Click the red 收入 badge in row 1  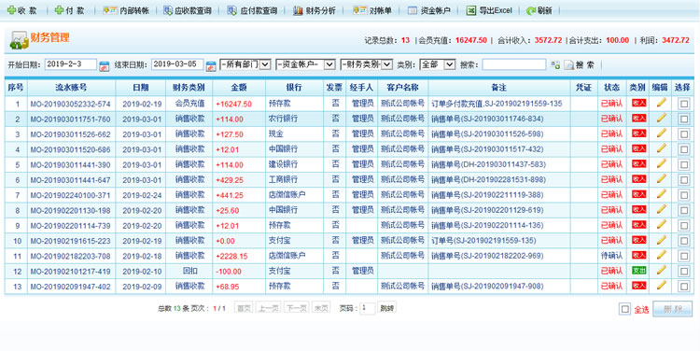(638, 104)
